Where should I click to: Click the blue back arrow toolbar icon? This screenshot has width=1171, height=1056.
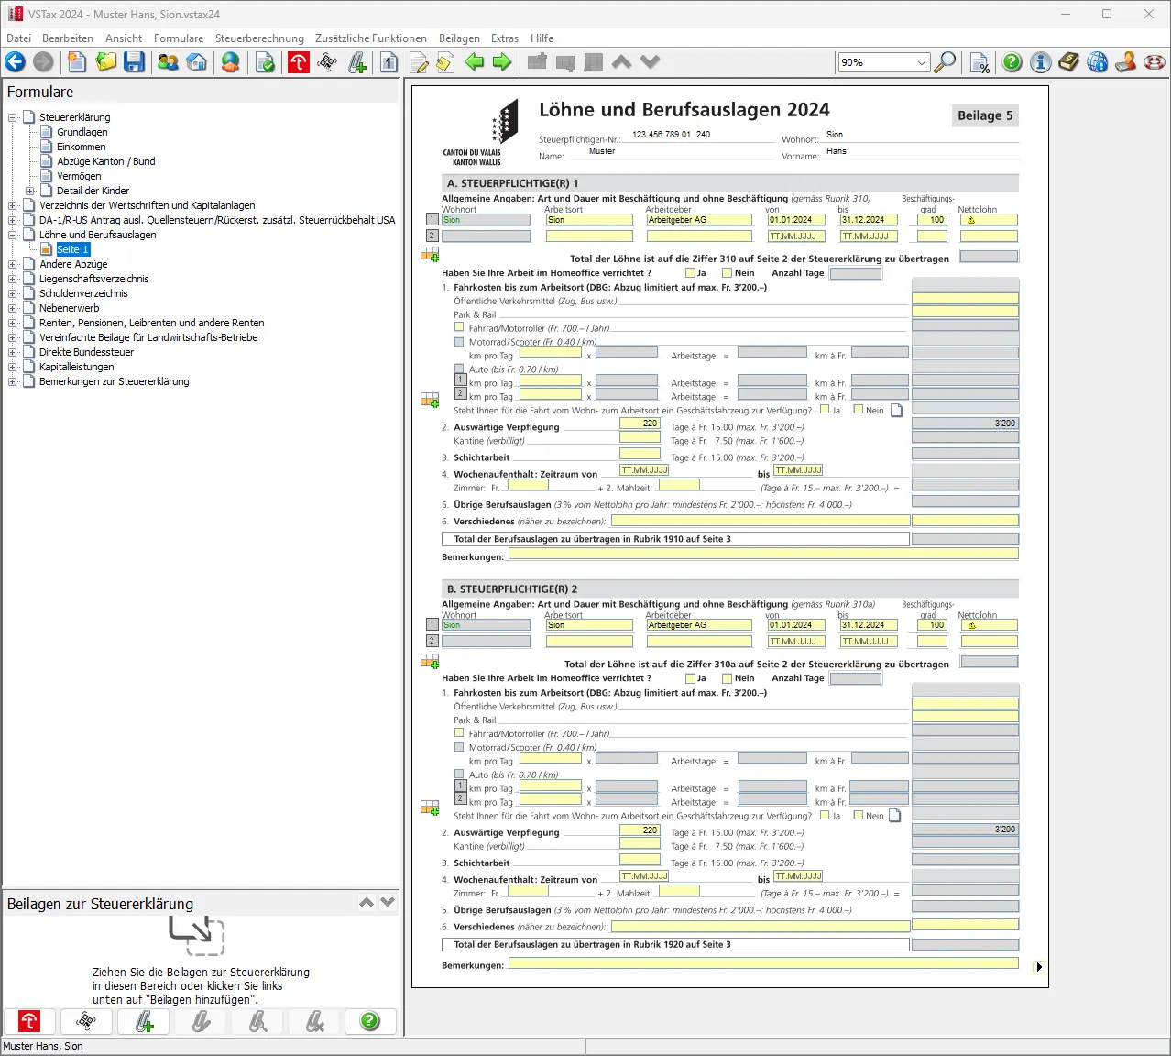coord(16,62)
